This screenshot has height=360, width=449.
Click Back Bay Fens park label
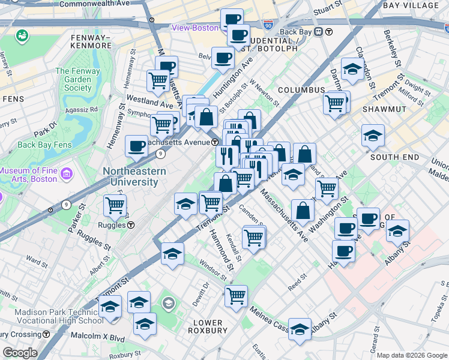coord(44,145)
